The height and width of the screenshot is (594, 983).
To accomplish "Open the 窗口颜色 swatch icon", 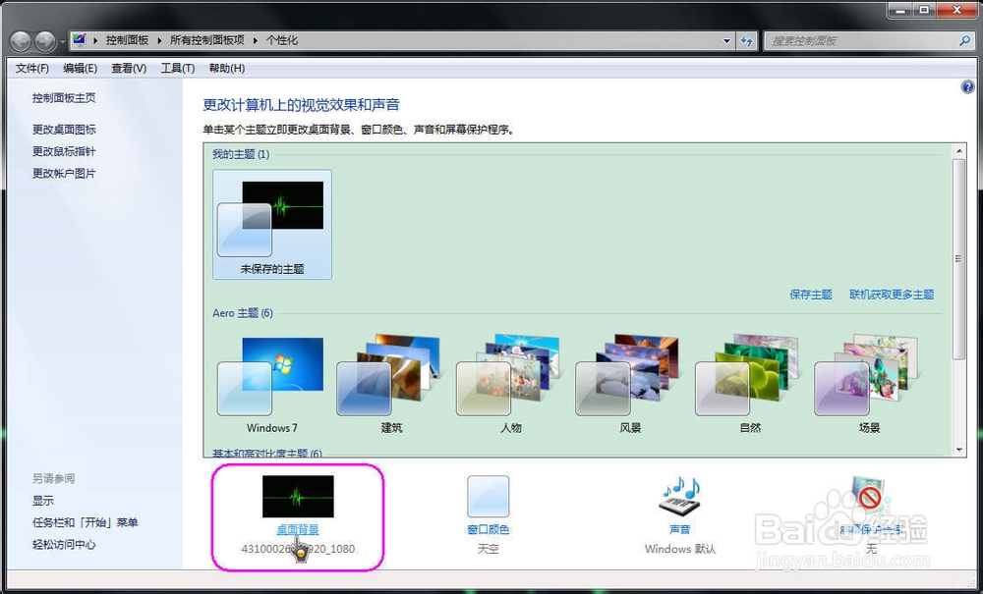I will coord(488,497).
